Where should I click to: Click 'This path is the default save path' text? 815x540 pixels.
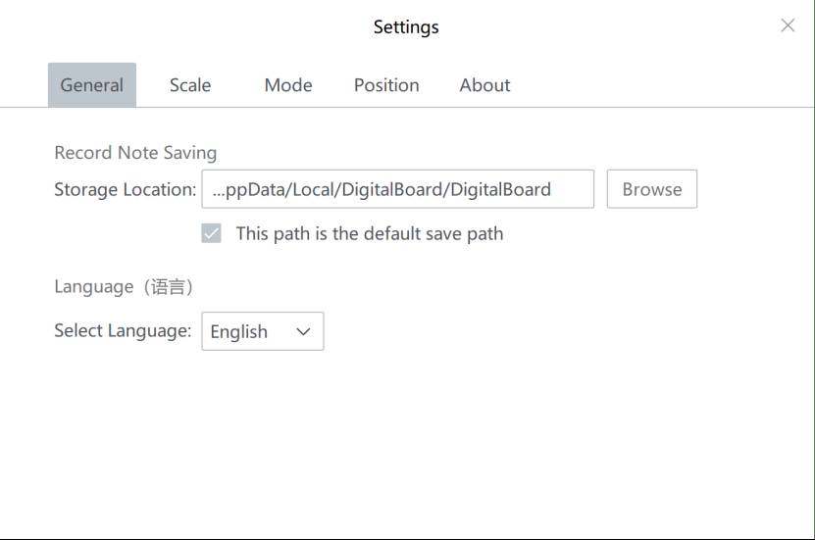point(370,233)
